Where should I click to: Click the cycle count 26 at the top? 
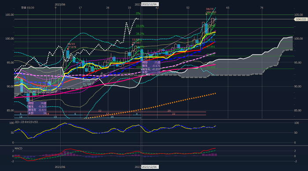click(108, 7)
